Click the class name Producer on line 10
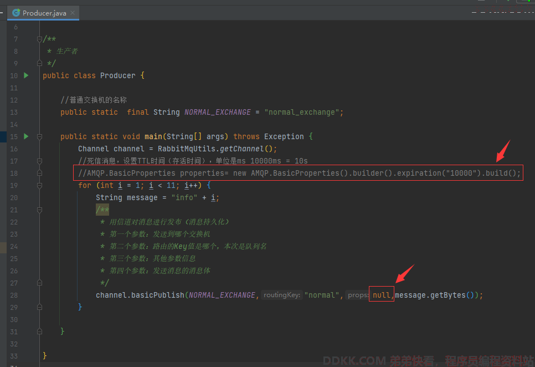The width and height of the screenshot is (535, 367). pos(118,75)
